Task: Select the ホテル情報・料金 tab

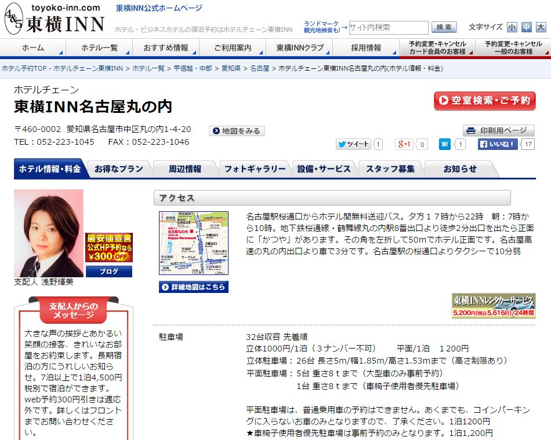Action: point(50,169)
